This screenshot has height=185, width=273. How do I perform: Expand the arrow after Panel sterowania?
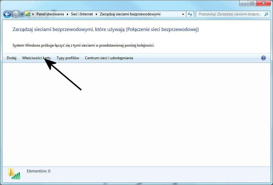67,14
